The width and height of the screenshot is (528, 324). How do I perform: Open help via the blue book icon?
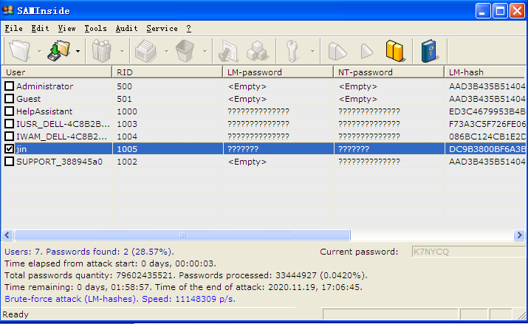pos(429,51)
